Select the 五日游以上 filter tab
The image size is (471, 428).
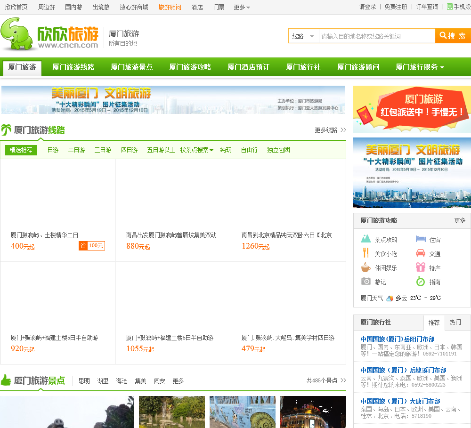pyautogui.click(x=161, y=150)
